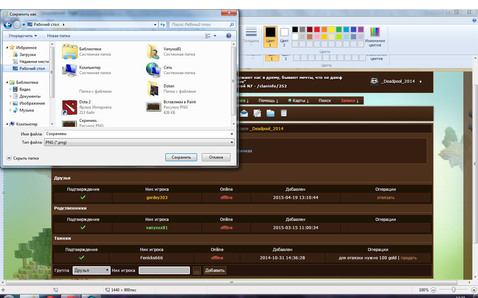Click vanyxxx81 player name
This screenshot has height=298, width=478.
(157, 228)
